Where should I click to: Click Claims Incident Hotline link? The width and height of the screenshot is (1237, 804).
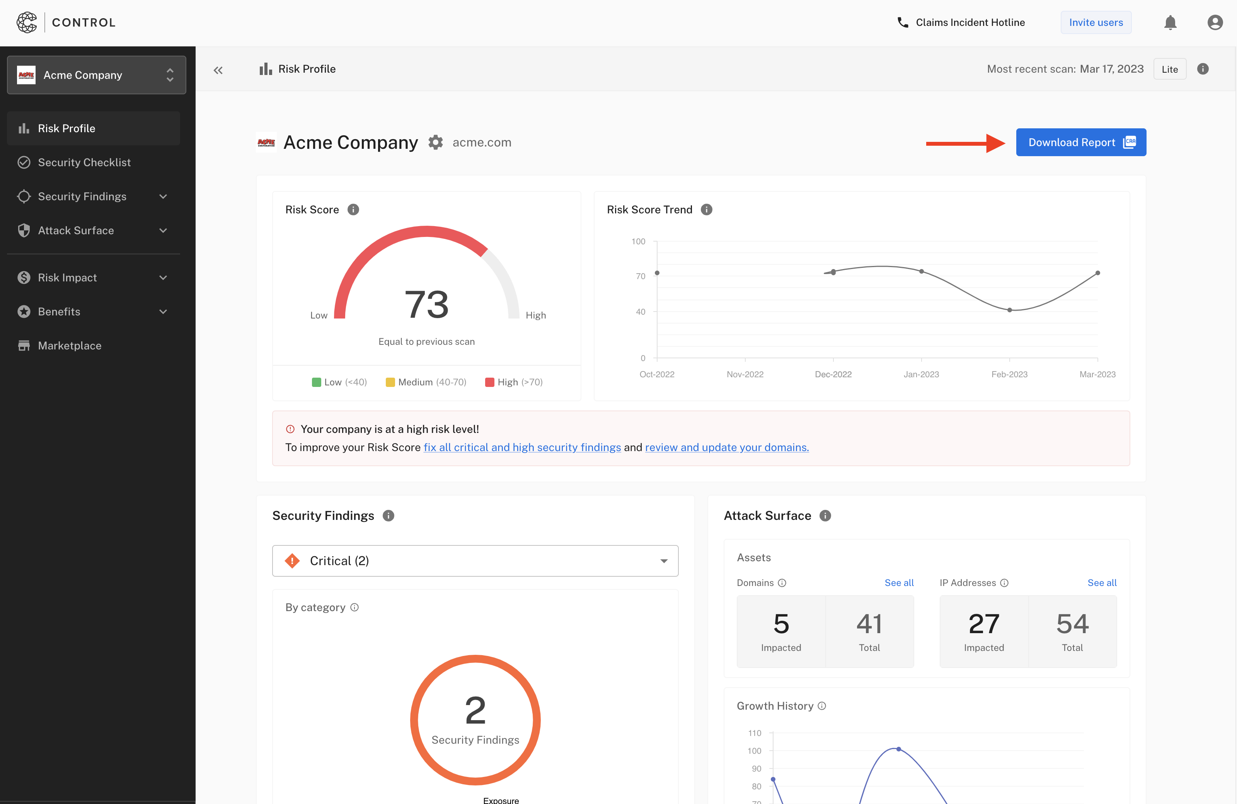970,22
